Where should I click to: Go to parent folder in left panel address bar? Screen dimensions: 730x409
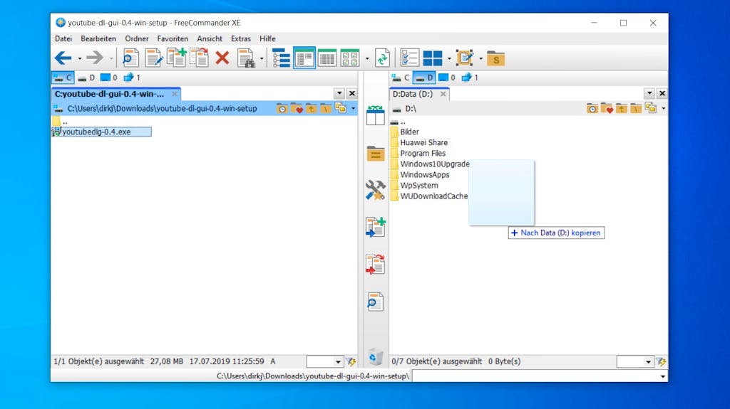(311, 108)
